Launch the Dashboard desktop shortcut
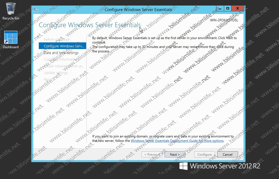Viewport: 279px width, 179px height. pos(11,40)
